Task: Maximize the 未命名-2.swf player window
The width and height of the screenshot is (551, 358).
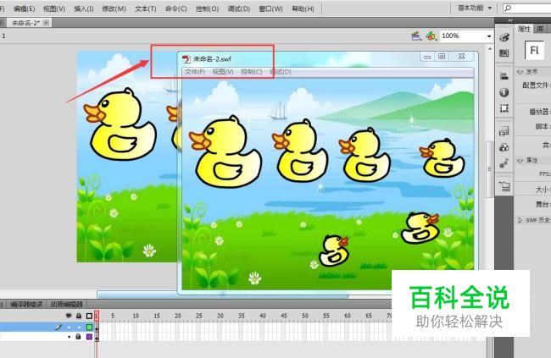Action: click(x=442, y=57)
